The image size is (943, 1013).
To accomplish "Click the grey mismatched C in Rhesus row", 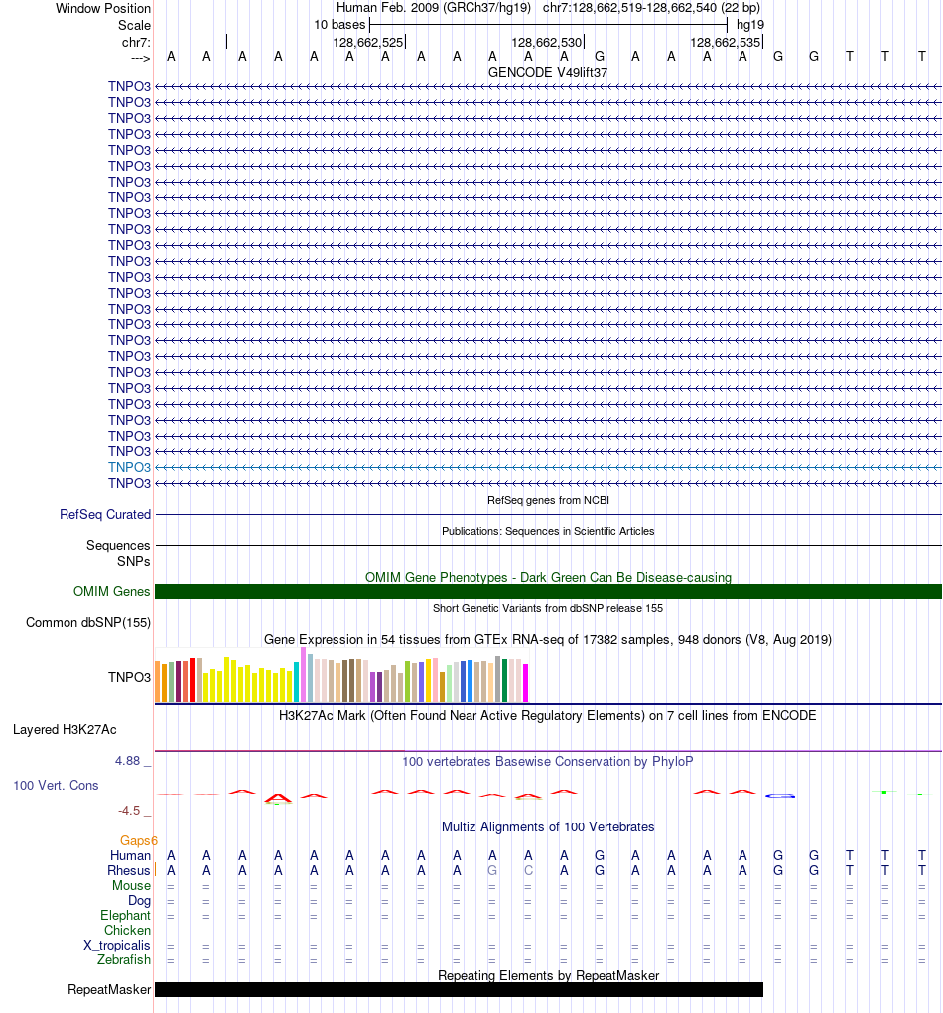I will coord(528,871).
